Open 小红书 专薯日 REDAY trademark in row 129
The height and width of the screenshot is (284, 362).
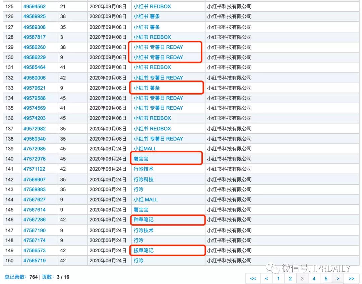pyautogui.click(x=158, y=47)
